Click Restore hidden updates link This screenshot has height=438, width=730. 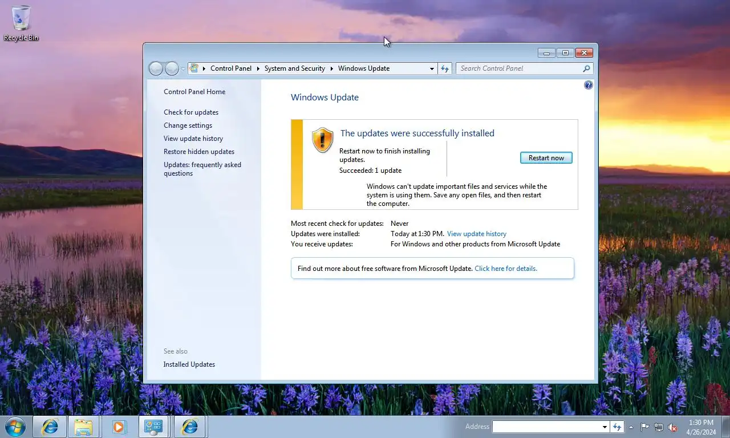point(199,152)
